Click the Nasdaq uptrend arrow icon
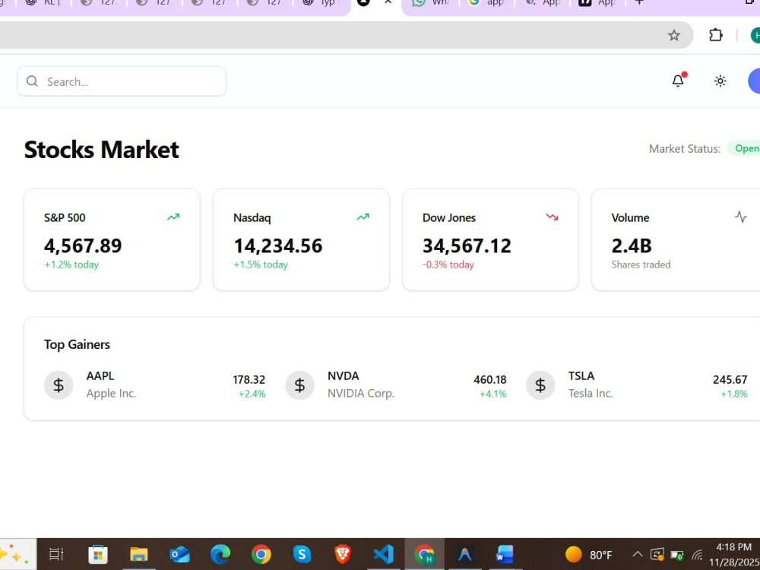This screenshot has width=760, height=570. coord(363,217)
